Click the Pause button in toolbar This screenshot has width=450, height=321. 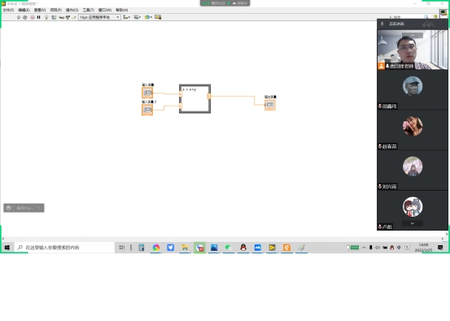(39, 17)
